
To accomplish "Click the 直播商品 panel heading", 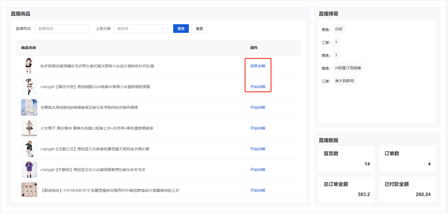I will pyautogui.click(x=21, y=14).
